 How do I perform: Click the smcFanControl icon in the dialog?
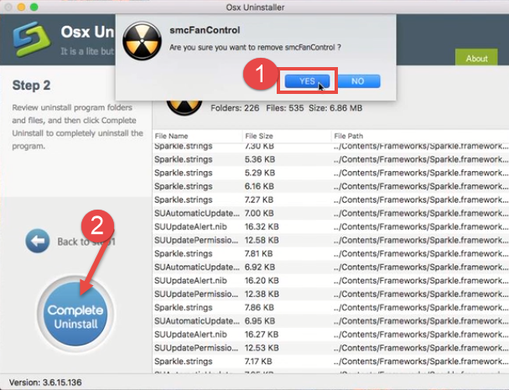click(142, 41)
